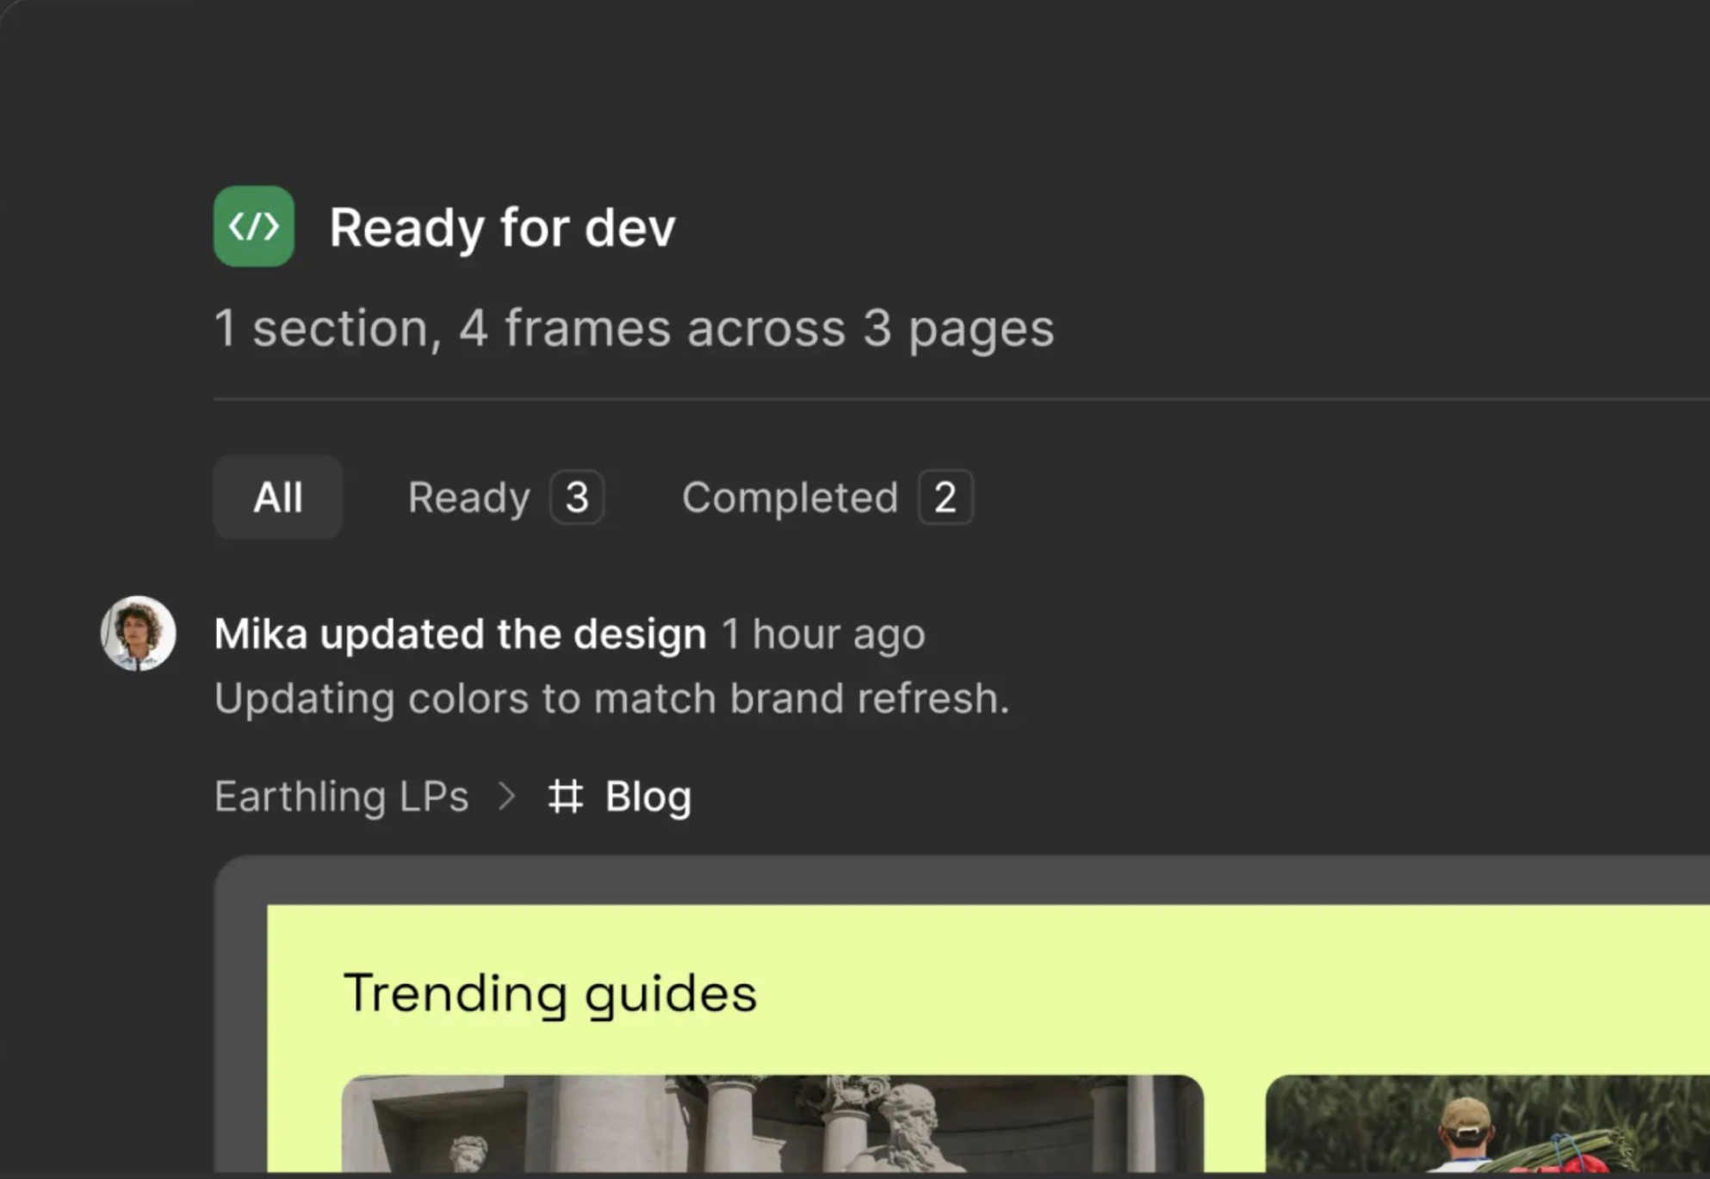This screenshot has width=1710, height=1179.
Task: Click the green Ready for dev code icon
Action: [254, 226]
